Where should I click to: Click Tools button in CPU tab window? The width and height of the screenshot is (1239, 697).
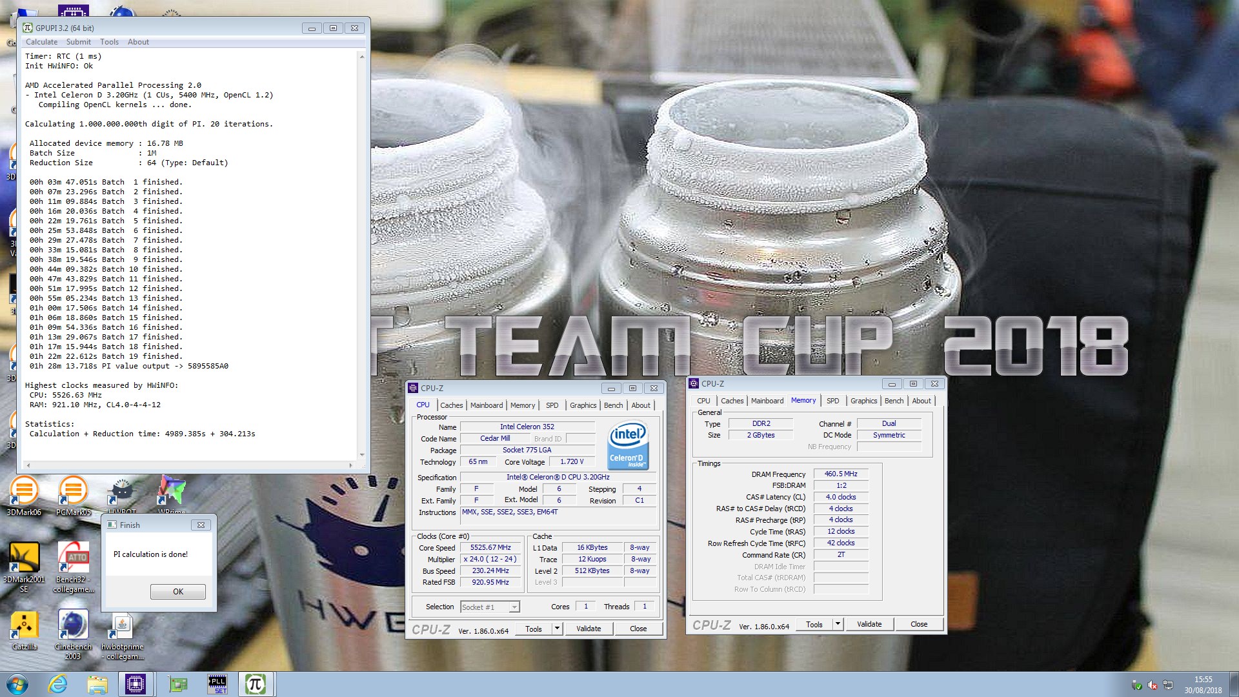(x=534, y=629)
